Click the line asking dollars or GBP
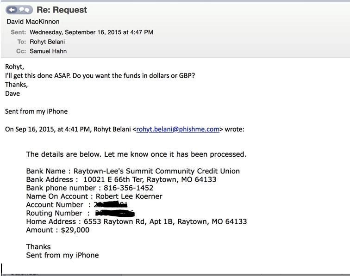This screenshot has width=350, height=276. point(100,75)
